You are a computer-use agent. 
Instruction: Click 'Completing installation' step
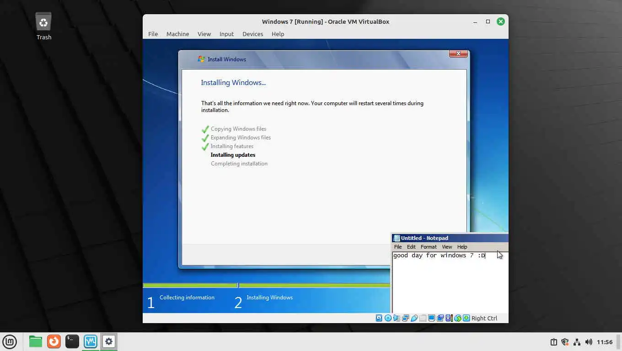(x=239, y=164)
